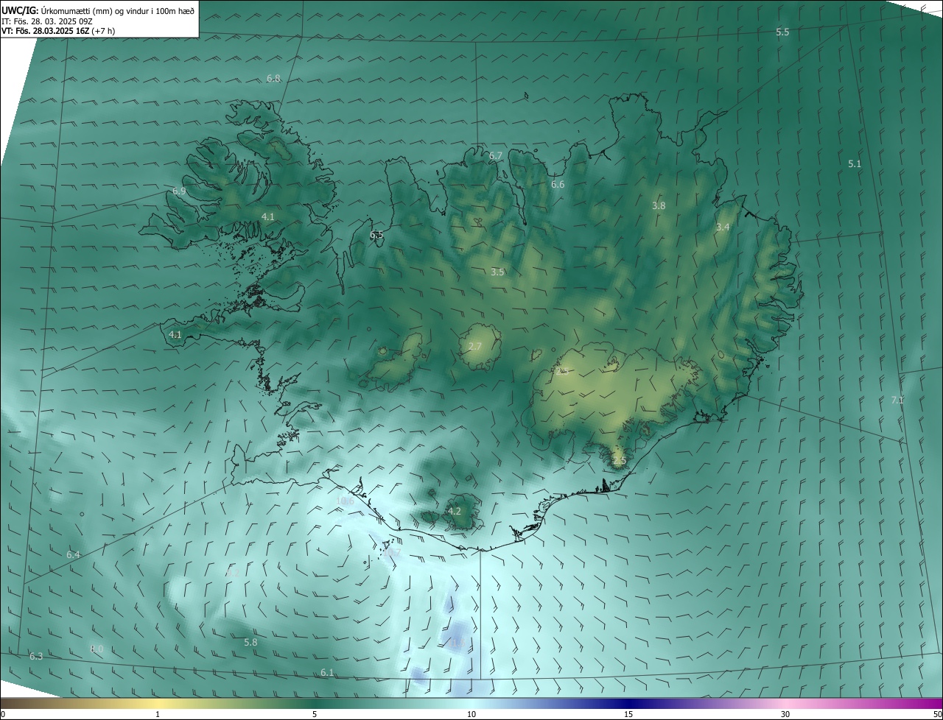Click the 3.4 value label

(723, 227)
